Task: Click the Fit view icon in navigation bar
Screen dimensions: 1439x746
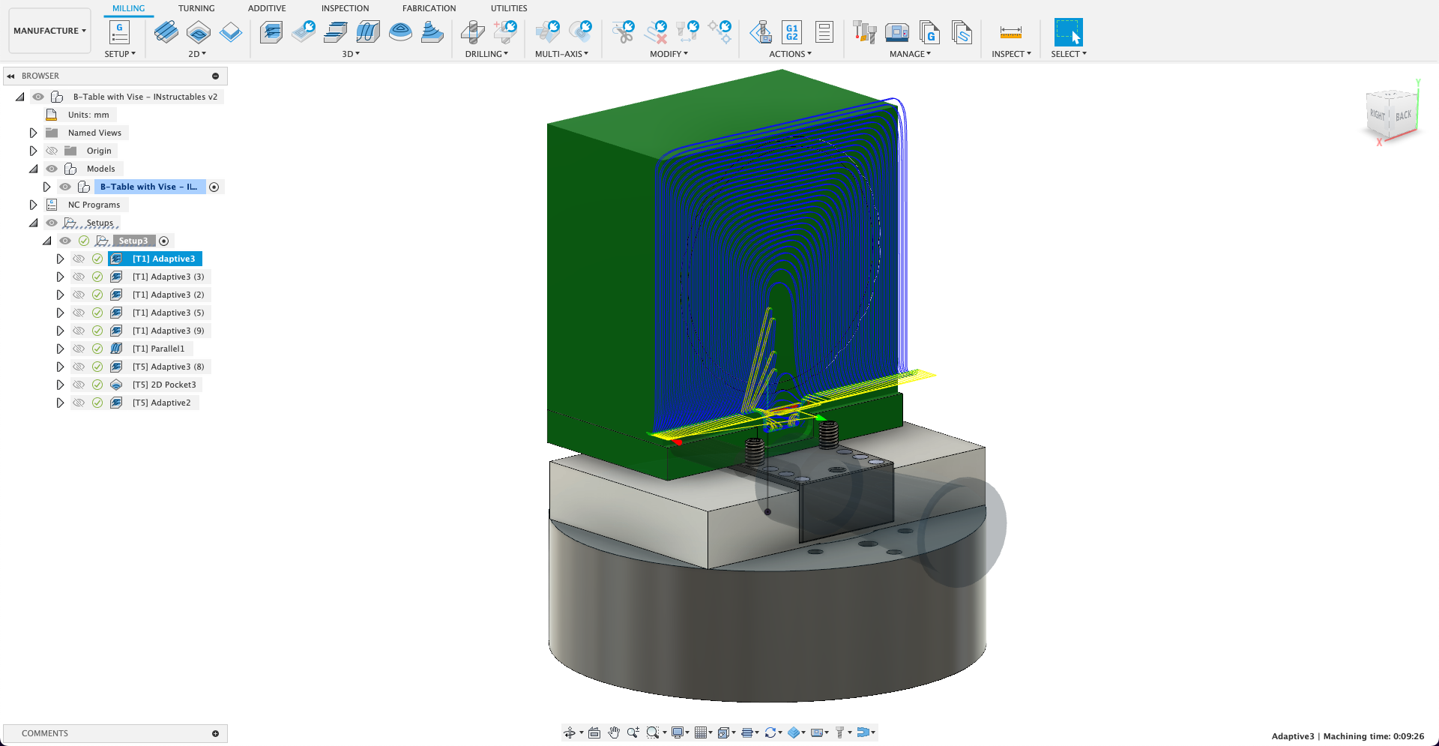Action: click(x=595, y=733)
